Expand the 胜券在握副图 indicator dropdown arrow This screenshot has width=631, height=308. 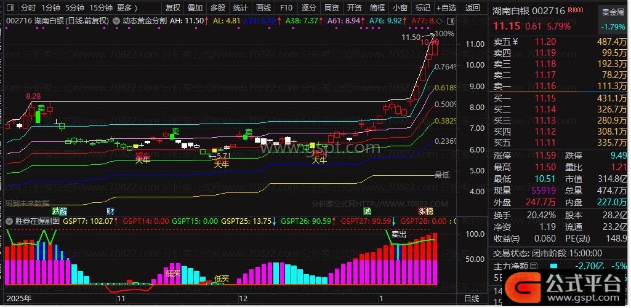coord(8,220)
